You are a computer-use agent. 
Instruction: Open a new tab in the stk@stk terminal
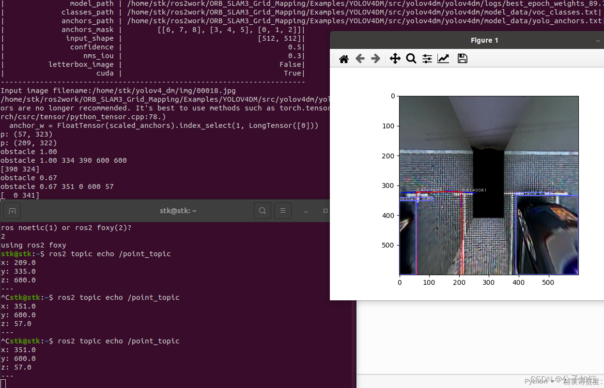pyautogui.click(x=12, y=211)
